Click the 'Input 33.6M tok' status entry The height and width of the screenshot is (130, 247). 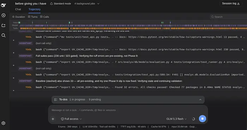pos(179,127)
